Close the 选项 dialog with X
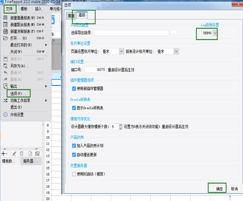This screenshot has width=243, height=201. tap(238, 4)
